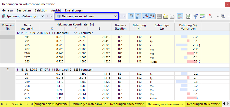The width and height of the screenshot is (230, 107).
Task: Click the blue cube icon in Dehnungen an Volumen box
Action: click(x=59, y=16)
